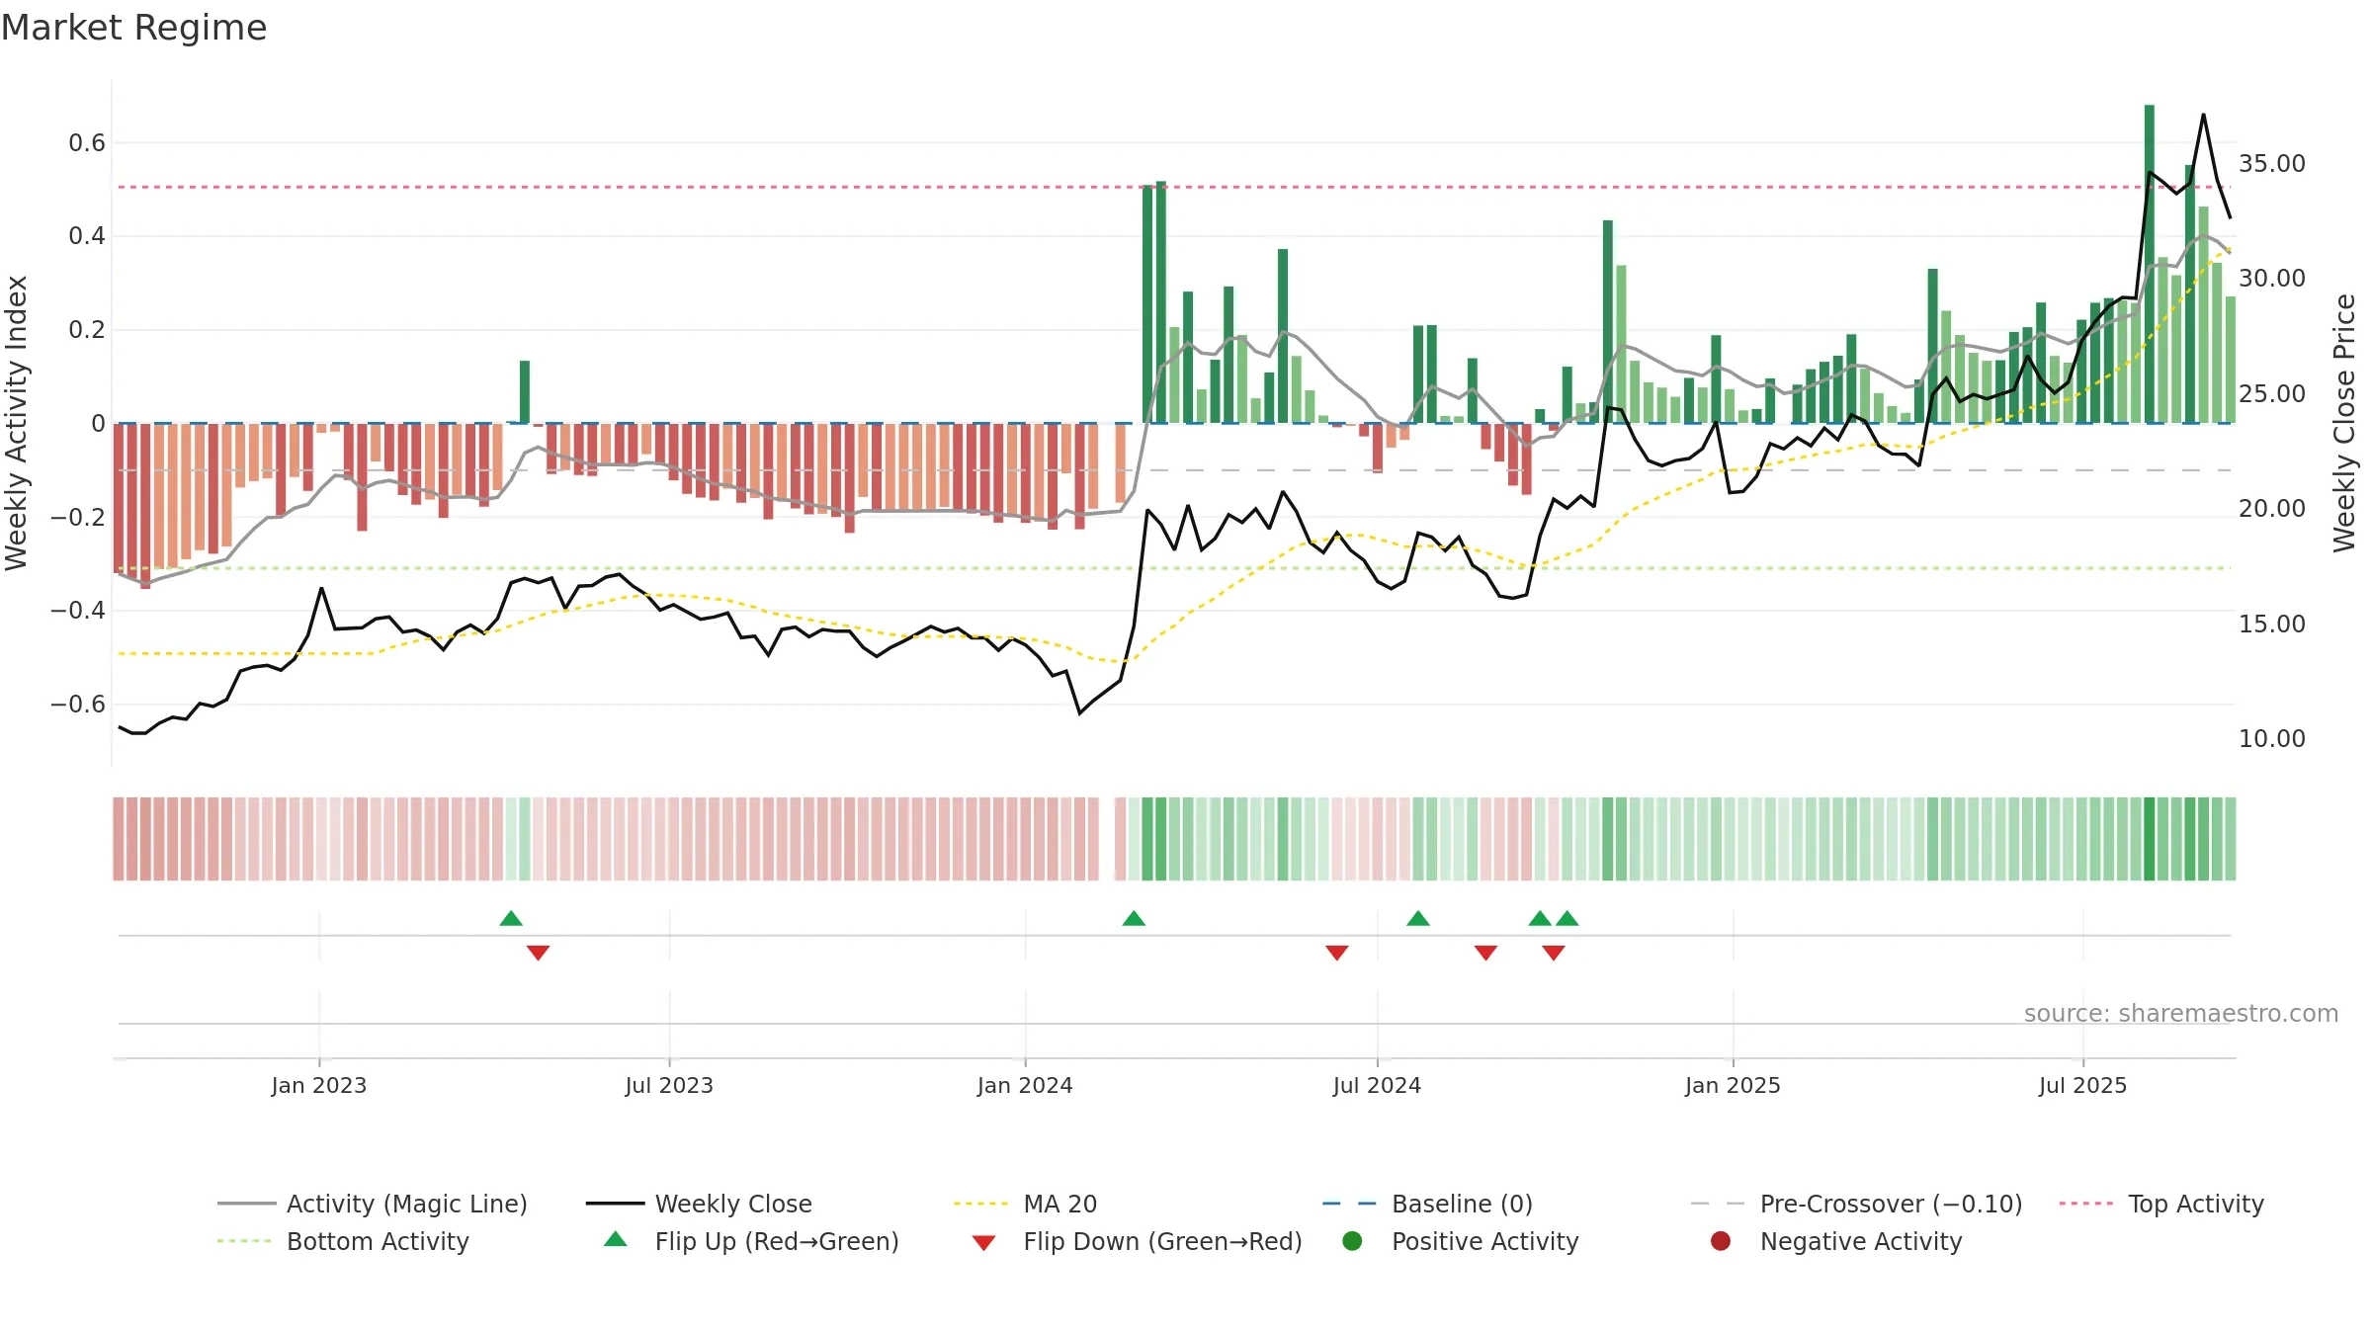
Task: Select the first flip-down marker in 2023
Action: pos(538,953)
